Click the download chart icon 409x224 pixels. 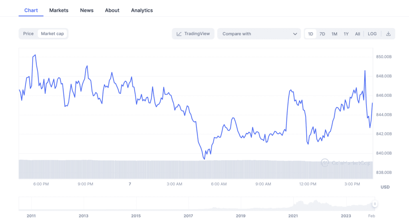pos(388,34)
